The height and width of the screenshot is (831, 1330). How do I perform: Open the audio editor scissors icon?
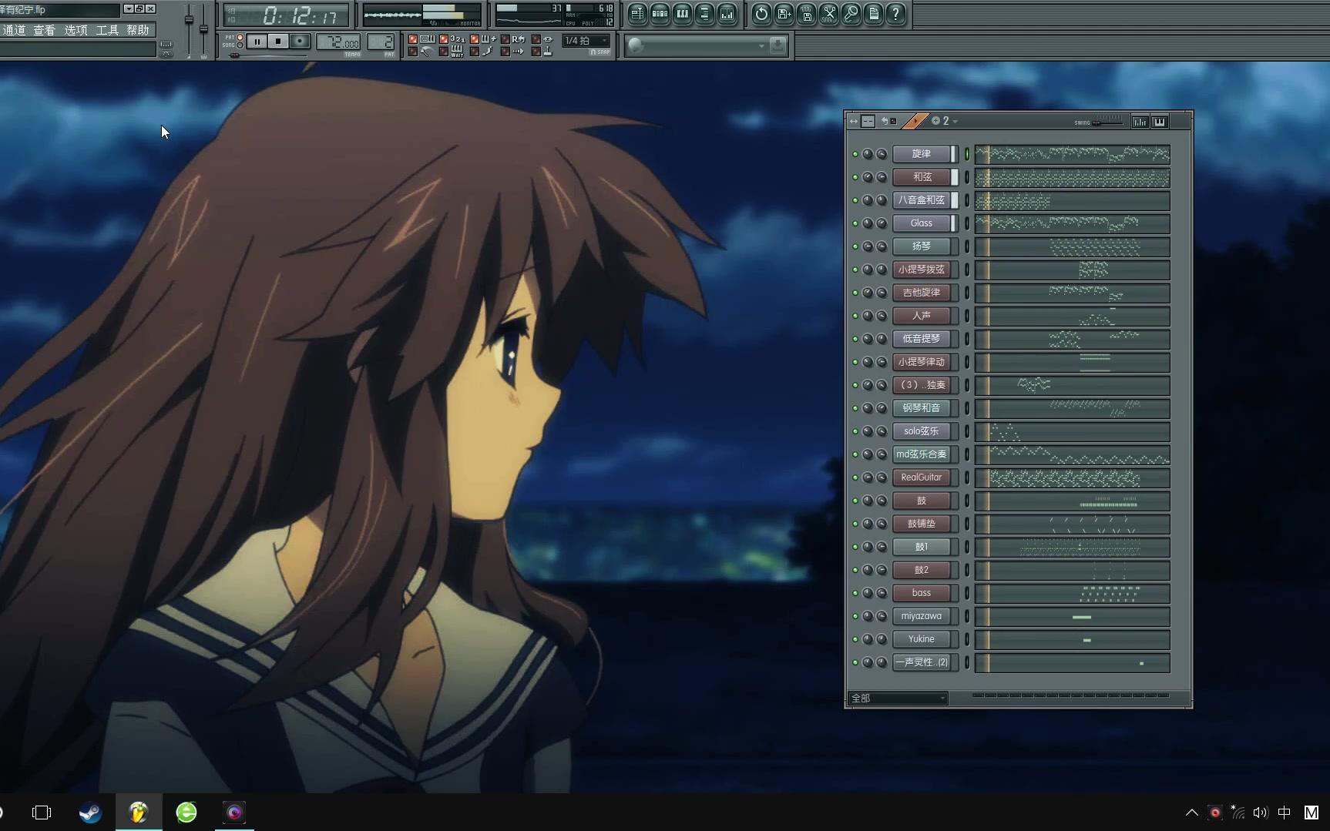pos(828,14)
